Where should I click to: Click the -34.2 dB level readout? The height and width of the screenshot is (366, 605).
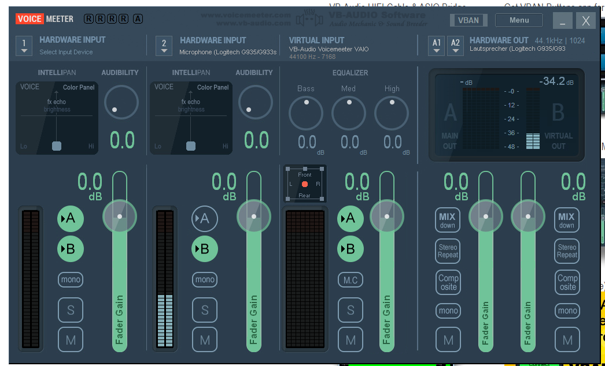556,81
